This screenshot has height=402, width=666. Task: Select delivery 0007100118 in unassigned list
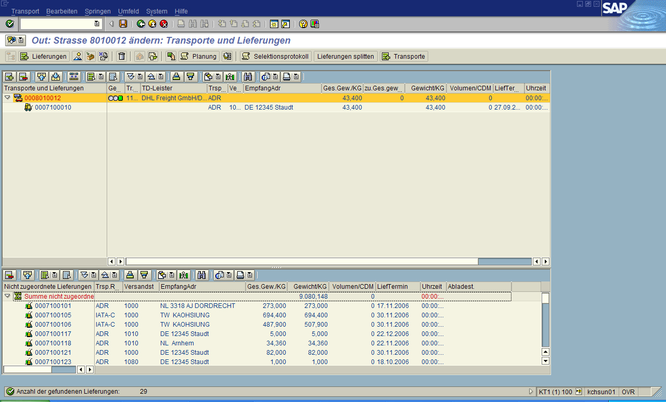[53, 343]
